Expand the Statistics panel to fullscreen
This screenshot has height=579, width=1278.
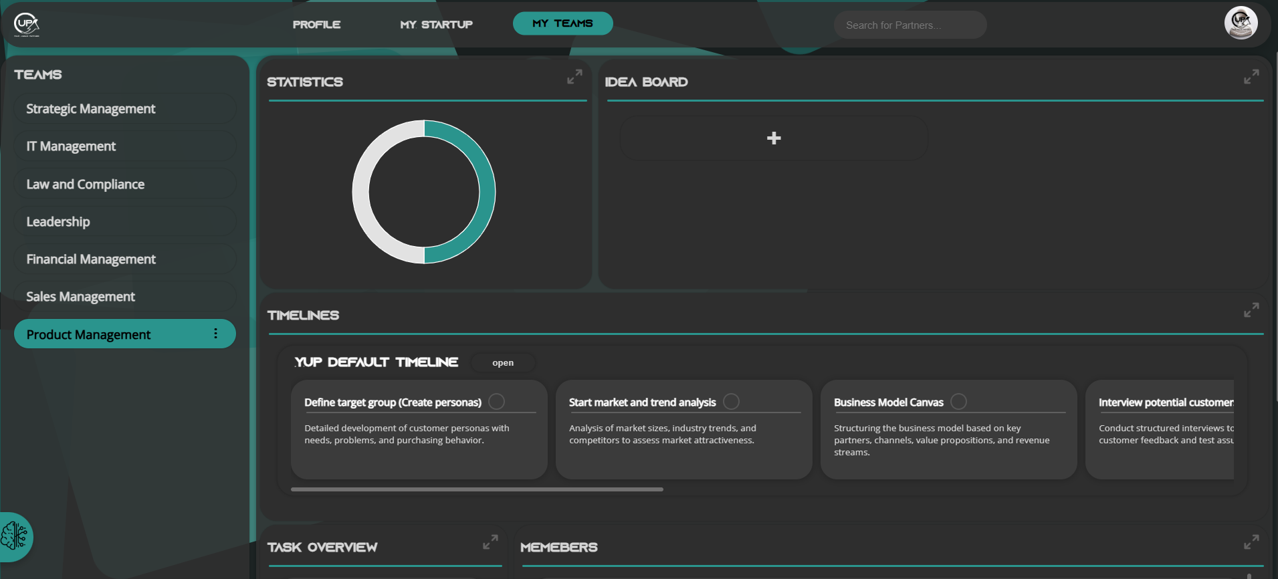pos(574,77)
